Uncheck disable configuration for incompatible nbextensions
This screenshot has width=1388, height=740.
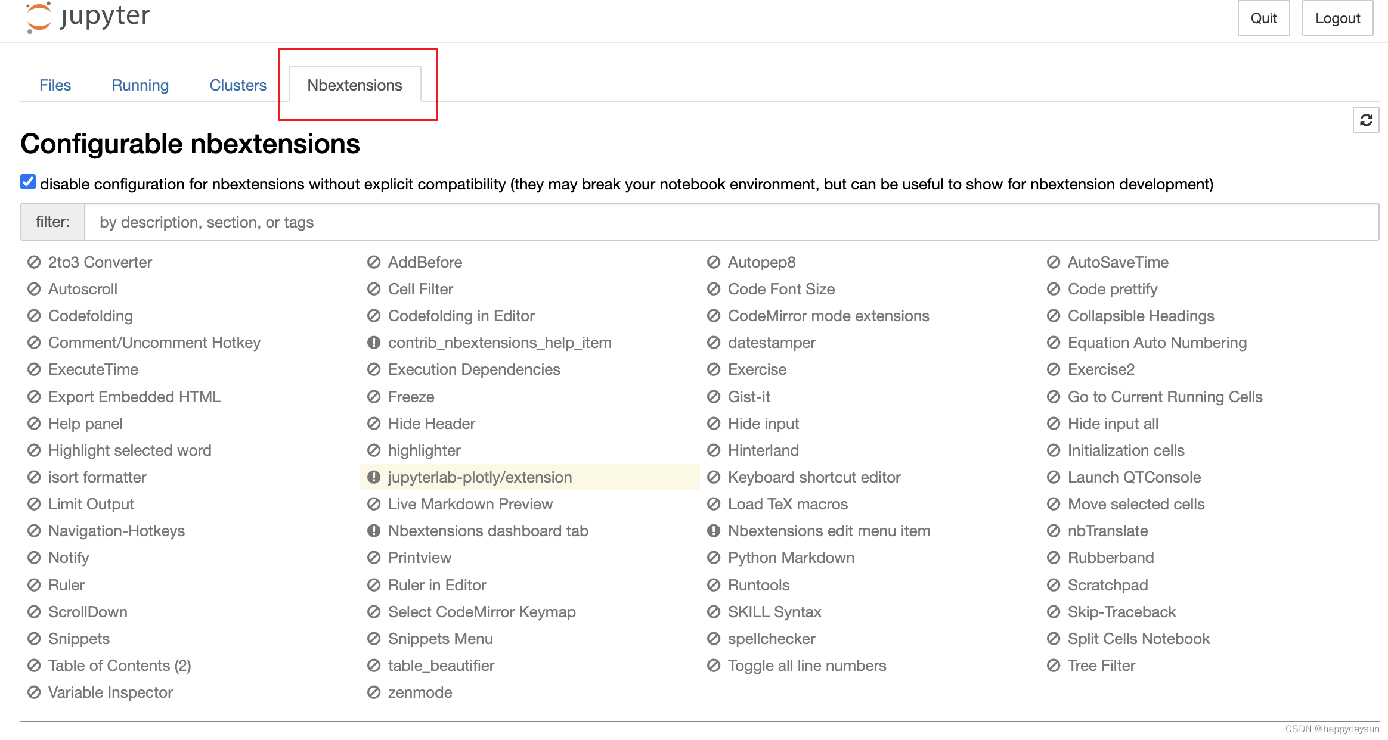coord(27,182)
